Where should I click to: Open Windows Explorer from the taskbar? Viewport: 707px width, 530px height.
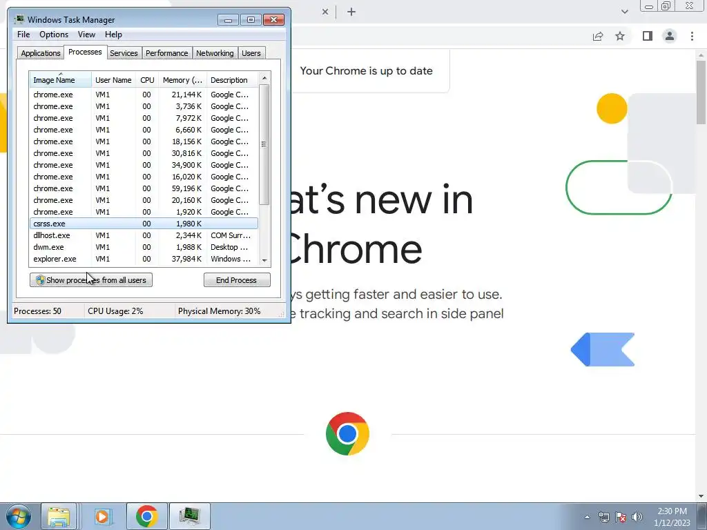click(x=59, y=516)
